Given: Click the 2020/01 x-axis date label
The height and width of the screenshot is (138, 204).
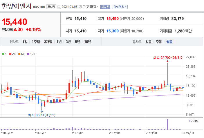Looking at the screenshot, I should (x=41, y=133).
